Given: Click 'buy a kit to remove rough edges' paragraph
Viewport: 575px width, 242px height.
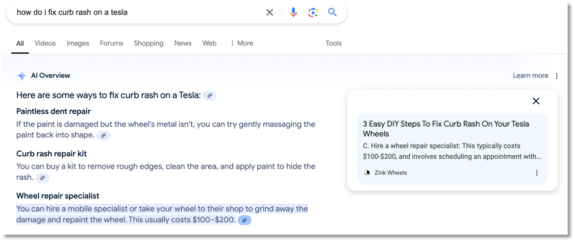Looking at the screenshot, I should [x=166, y=172].
